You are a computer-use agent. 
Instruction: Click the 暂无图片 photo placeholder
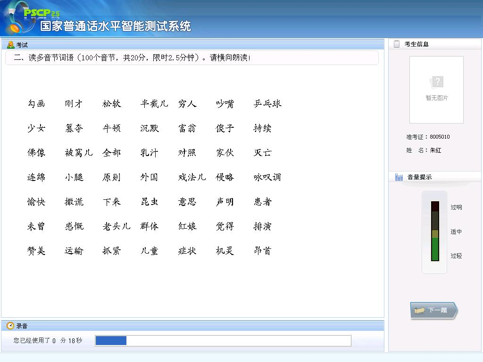pos(436,90)
